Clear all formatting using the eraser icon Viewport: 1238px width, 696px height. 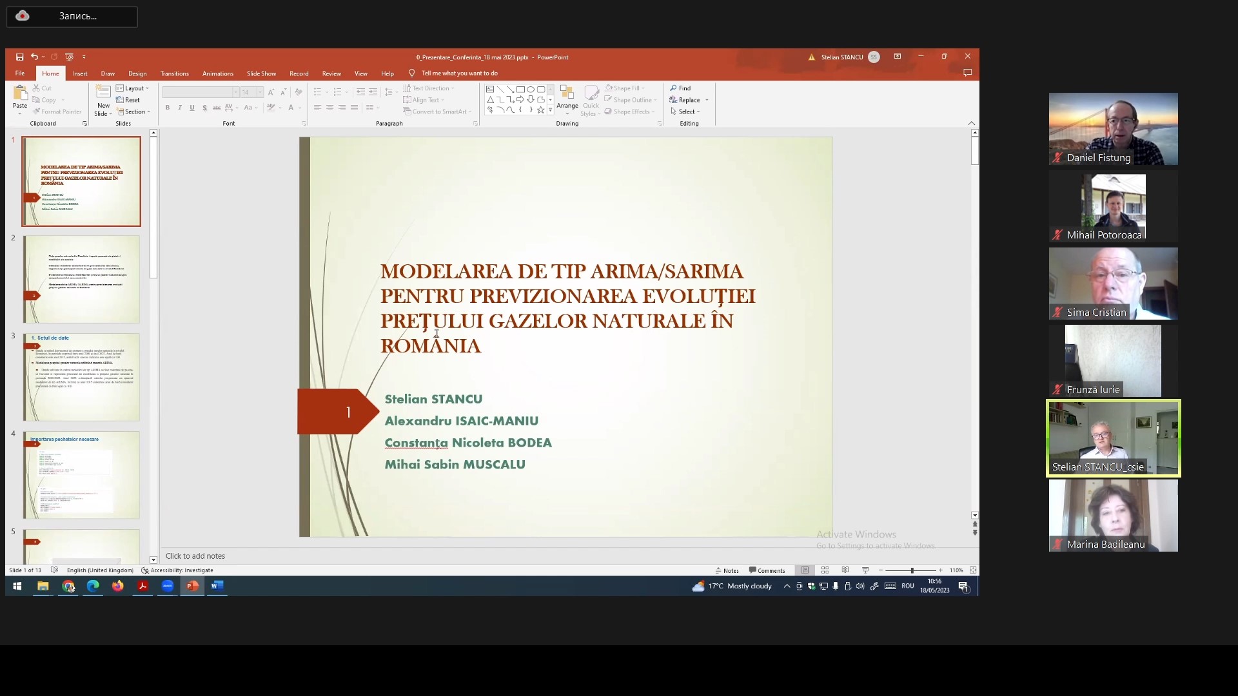pos(299,92)
